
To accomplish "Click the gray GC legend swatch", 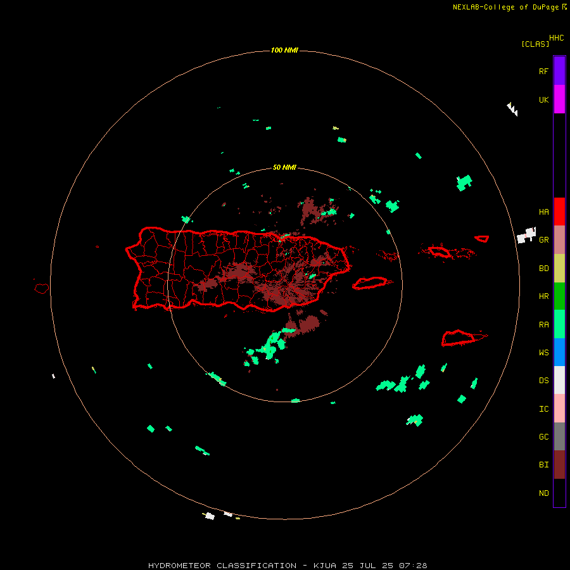I will point(559,436).
